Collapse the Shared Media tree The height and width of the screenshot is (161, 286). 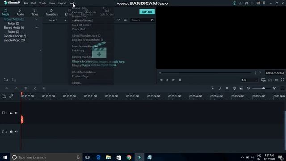tap(36, 28)
